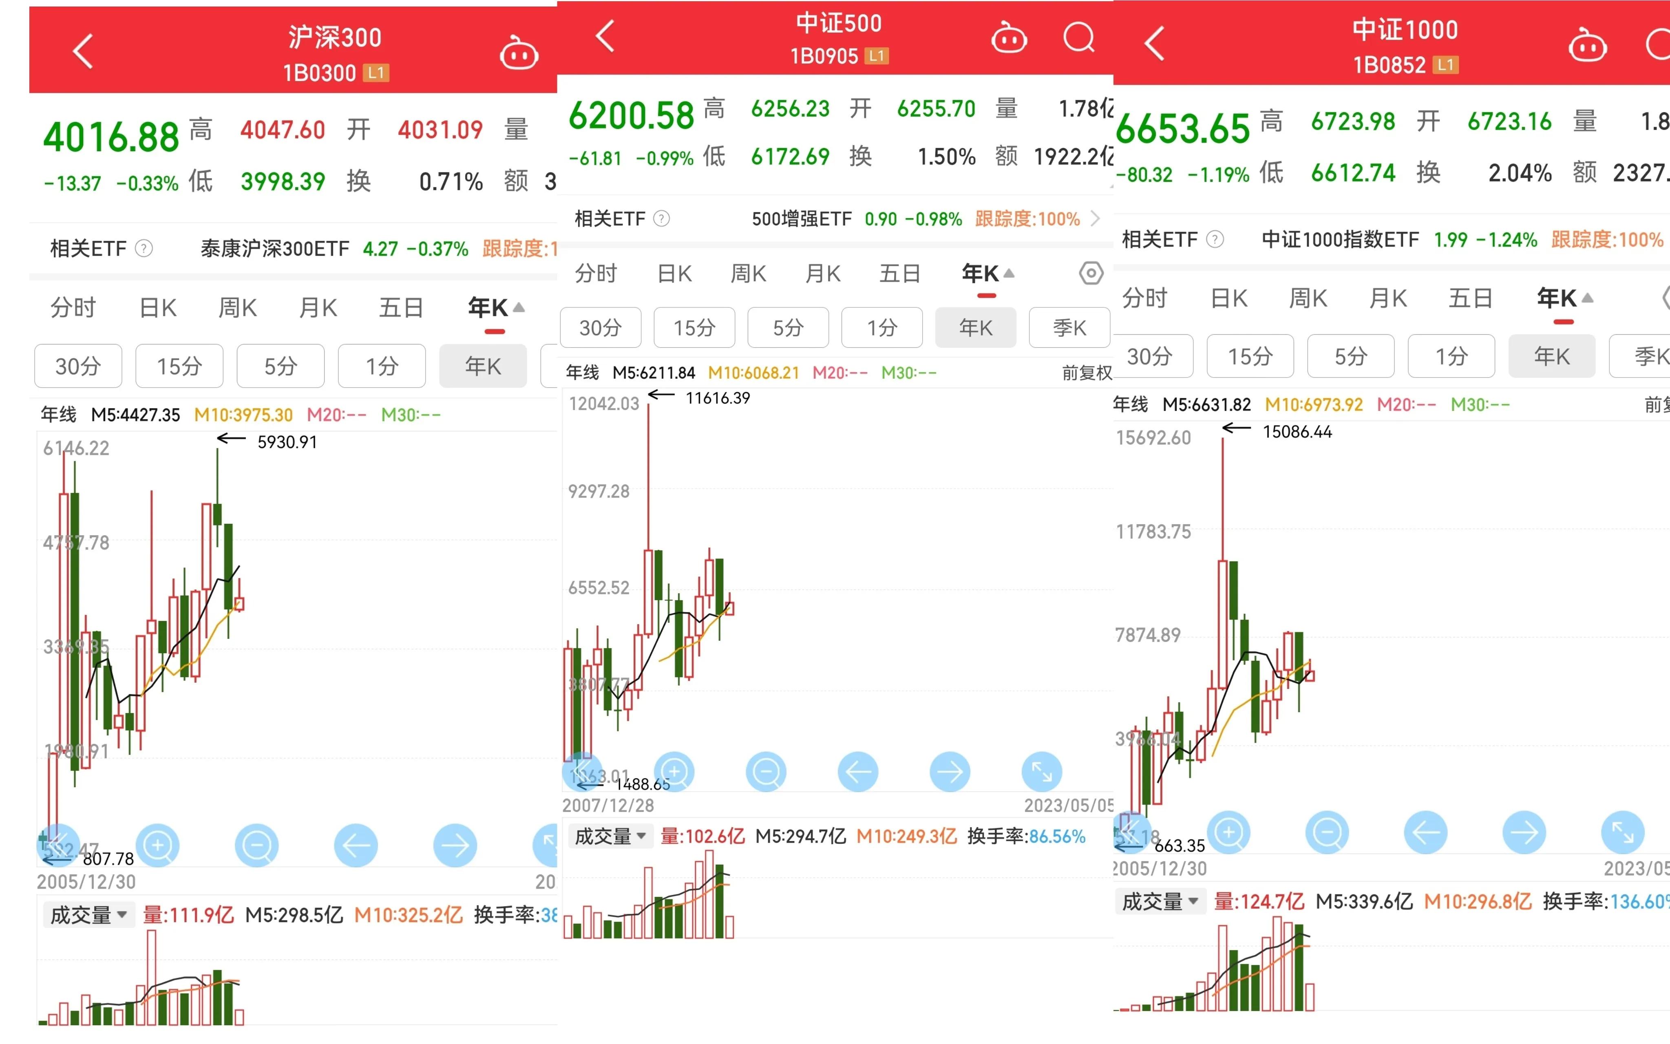The image size is (1670, 1044).
Task: Switch to the 月K tab on 中证500
Action: click(x=822, y=273)
